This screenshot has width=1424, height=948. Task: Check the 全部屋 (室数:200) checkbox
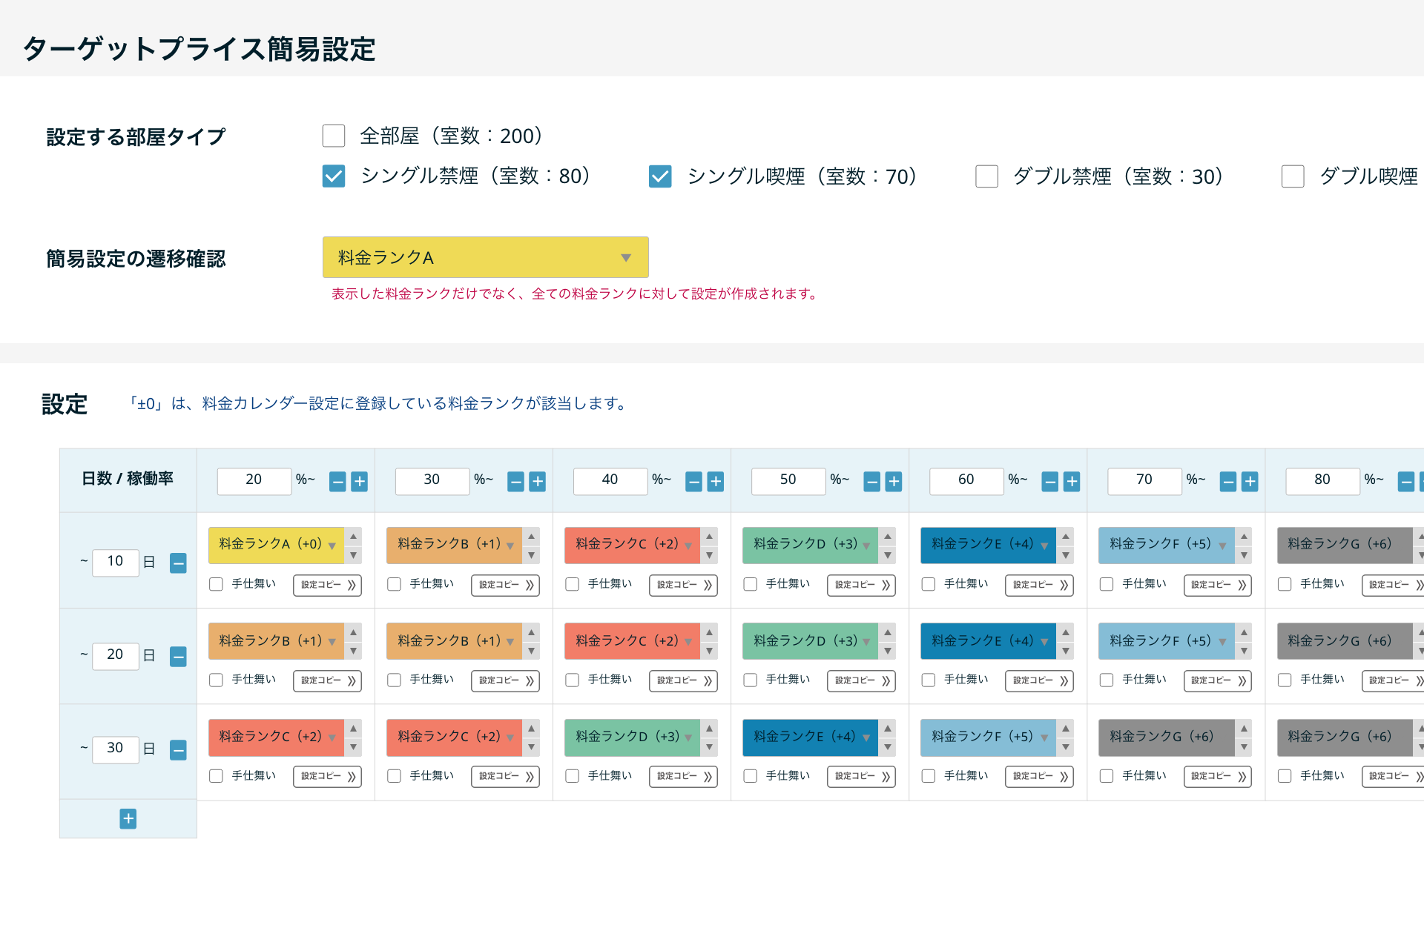pyautogui.click(x=334, y=136)
